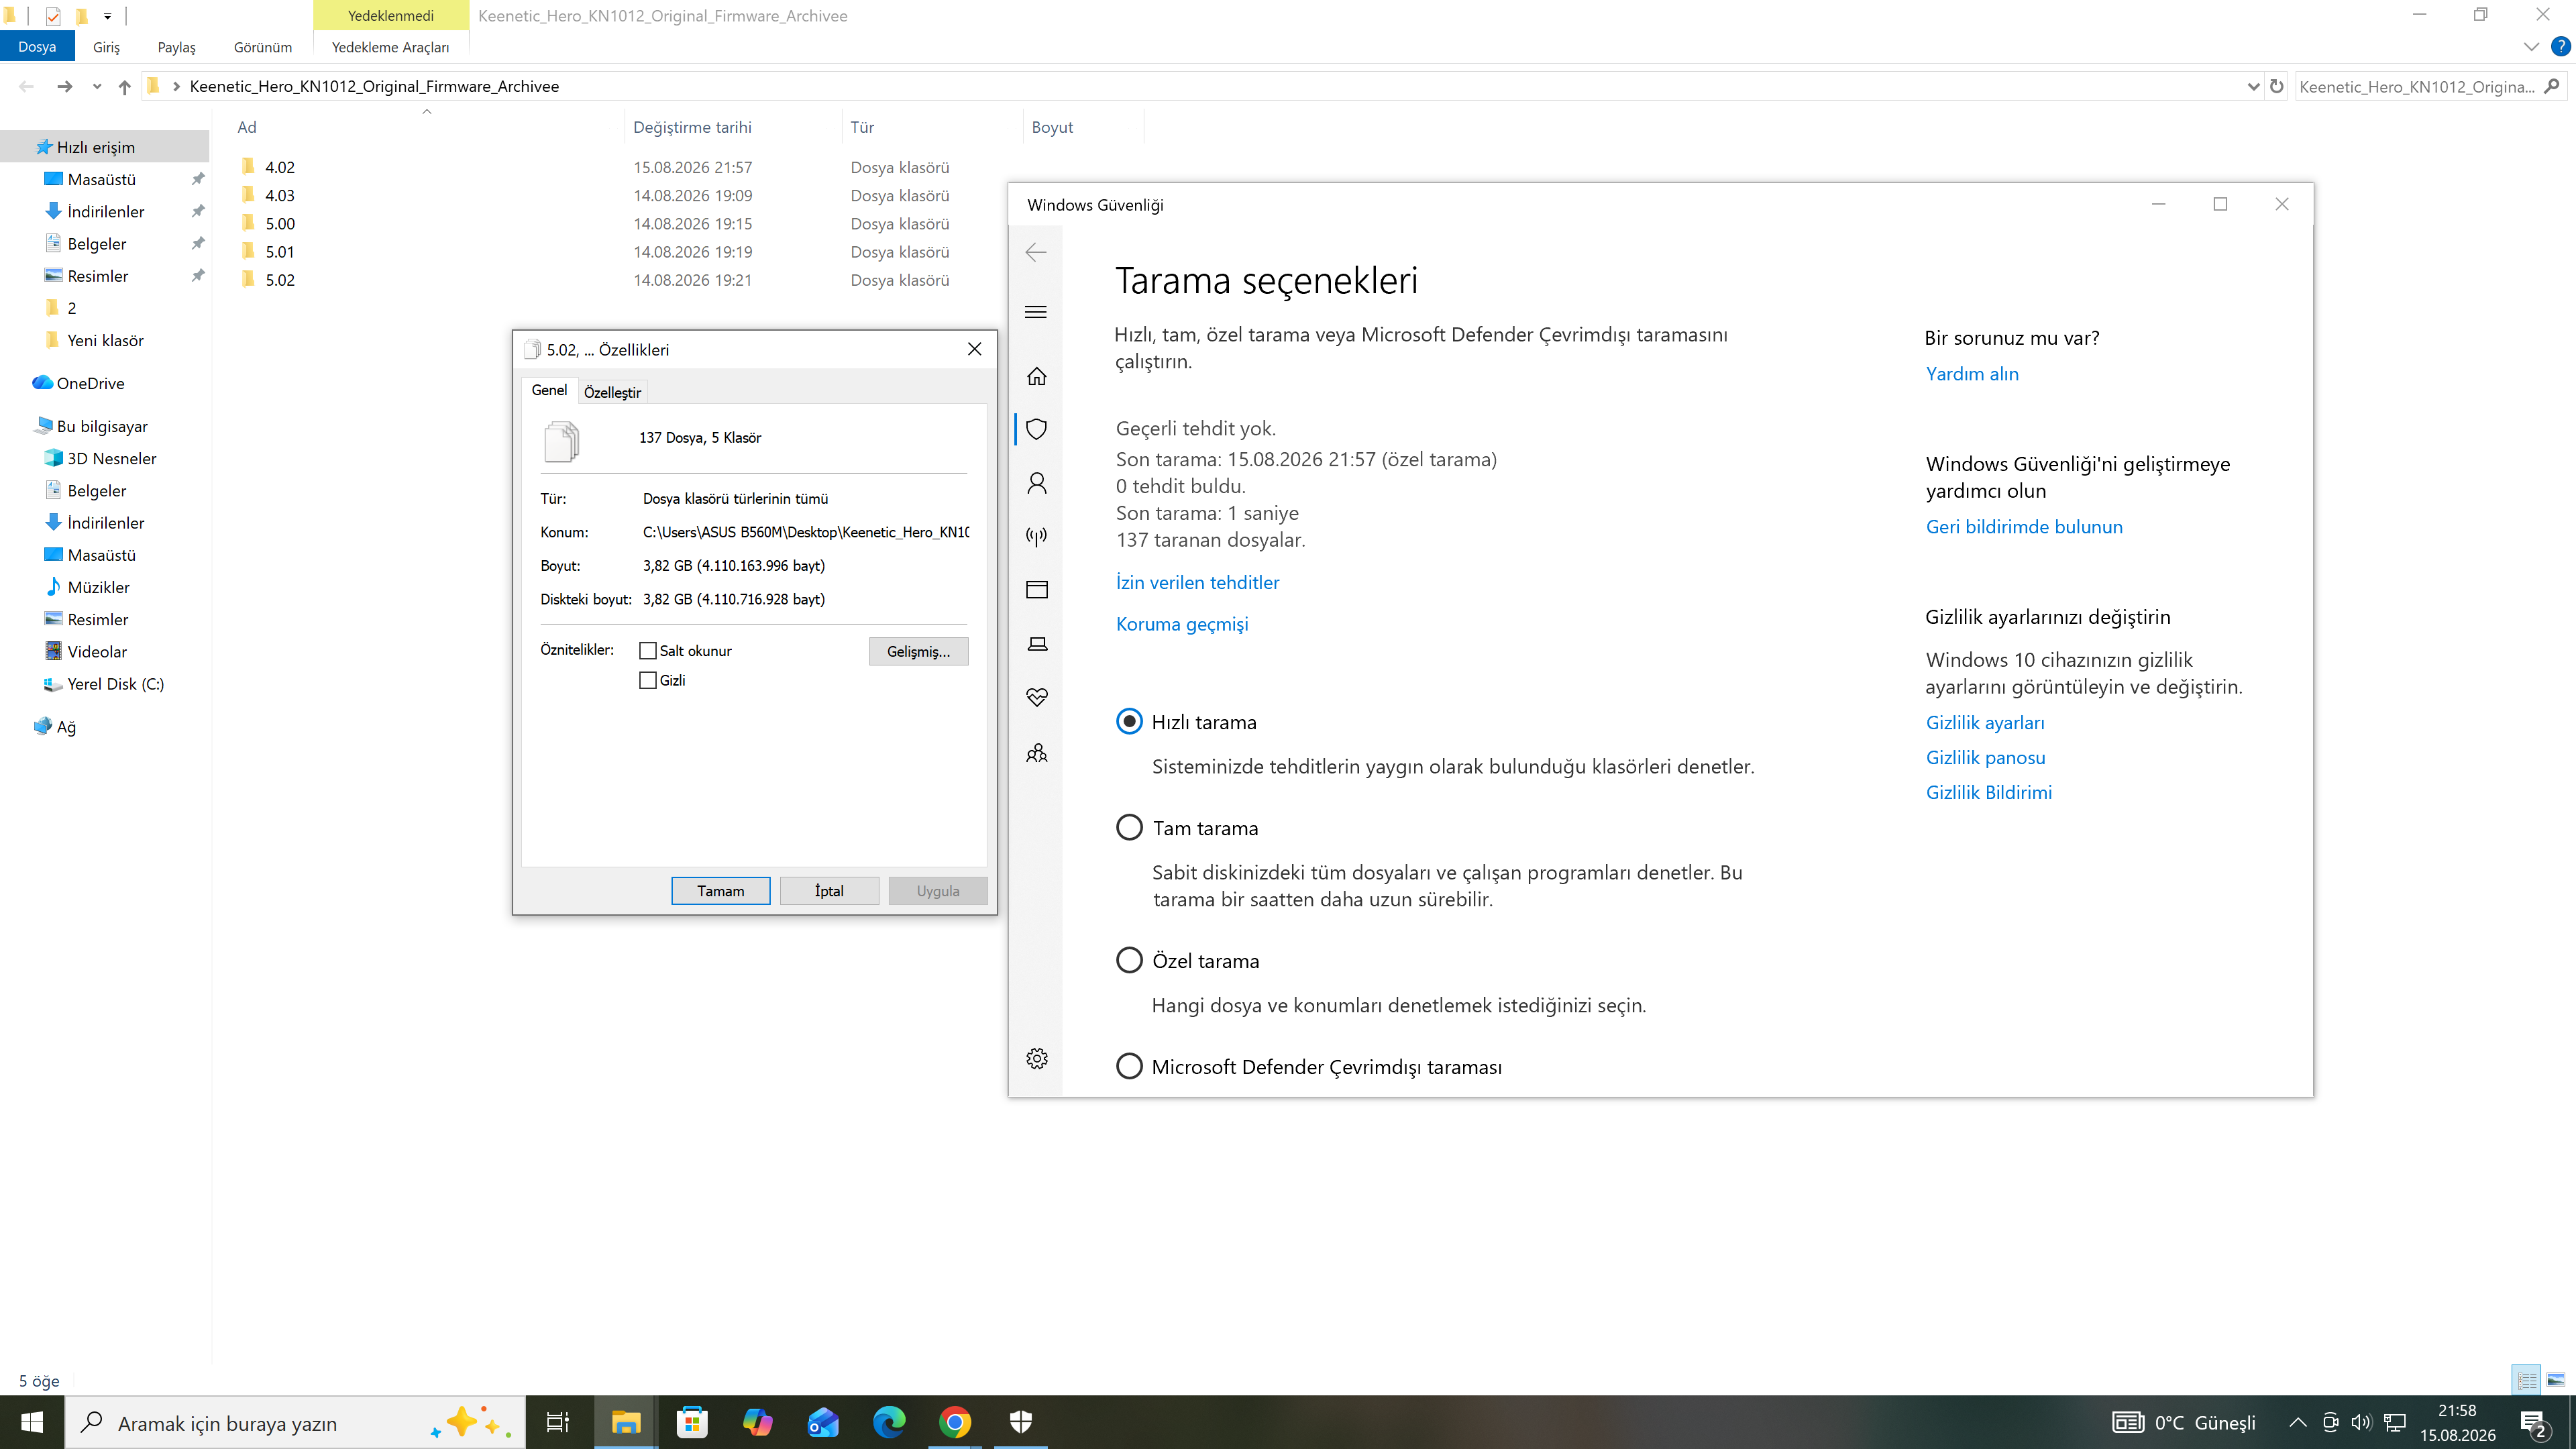Select Microsoft Defender Çevrimdışı taraması option
The width and height of the screenshot is (2576, 1449).
click(x=1129, y=1066)
